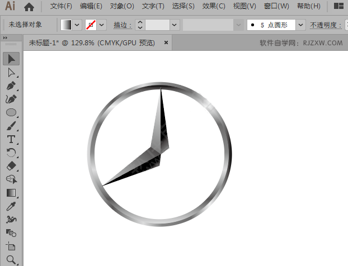This screenshot has width=348, height=266.
Task: Click the 不透明度 opacity link
Action: (x=326, y=25)
